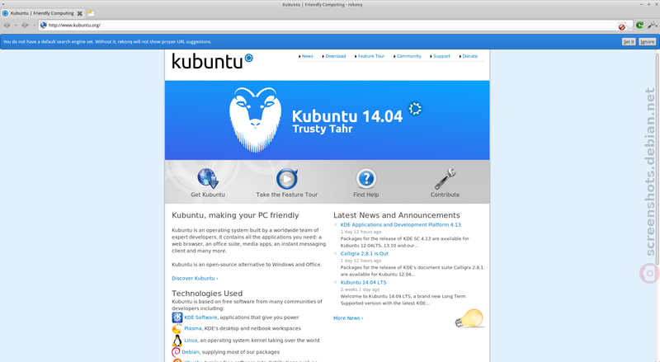Bookmark the page with the star icon
The height and width of the screenshot is (362, 660).
(x=629, y=26)
